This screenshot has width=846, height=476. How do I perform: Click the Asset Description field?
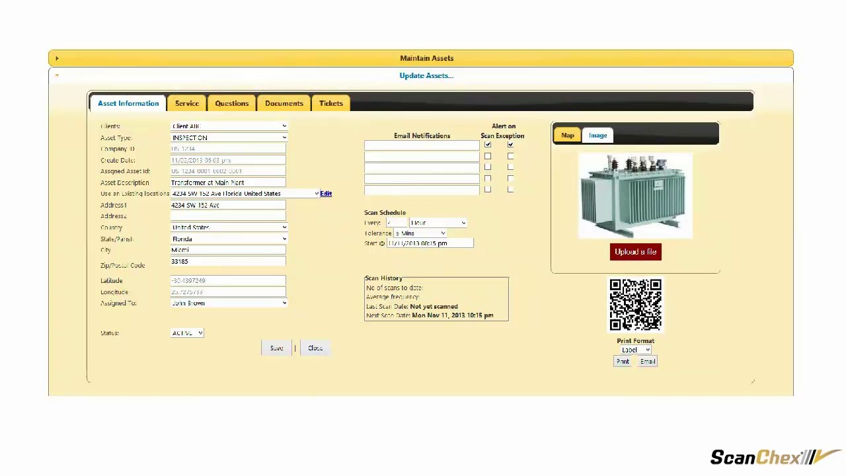pyautogui.click(x=228, y=182)
